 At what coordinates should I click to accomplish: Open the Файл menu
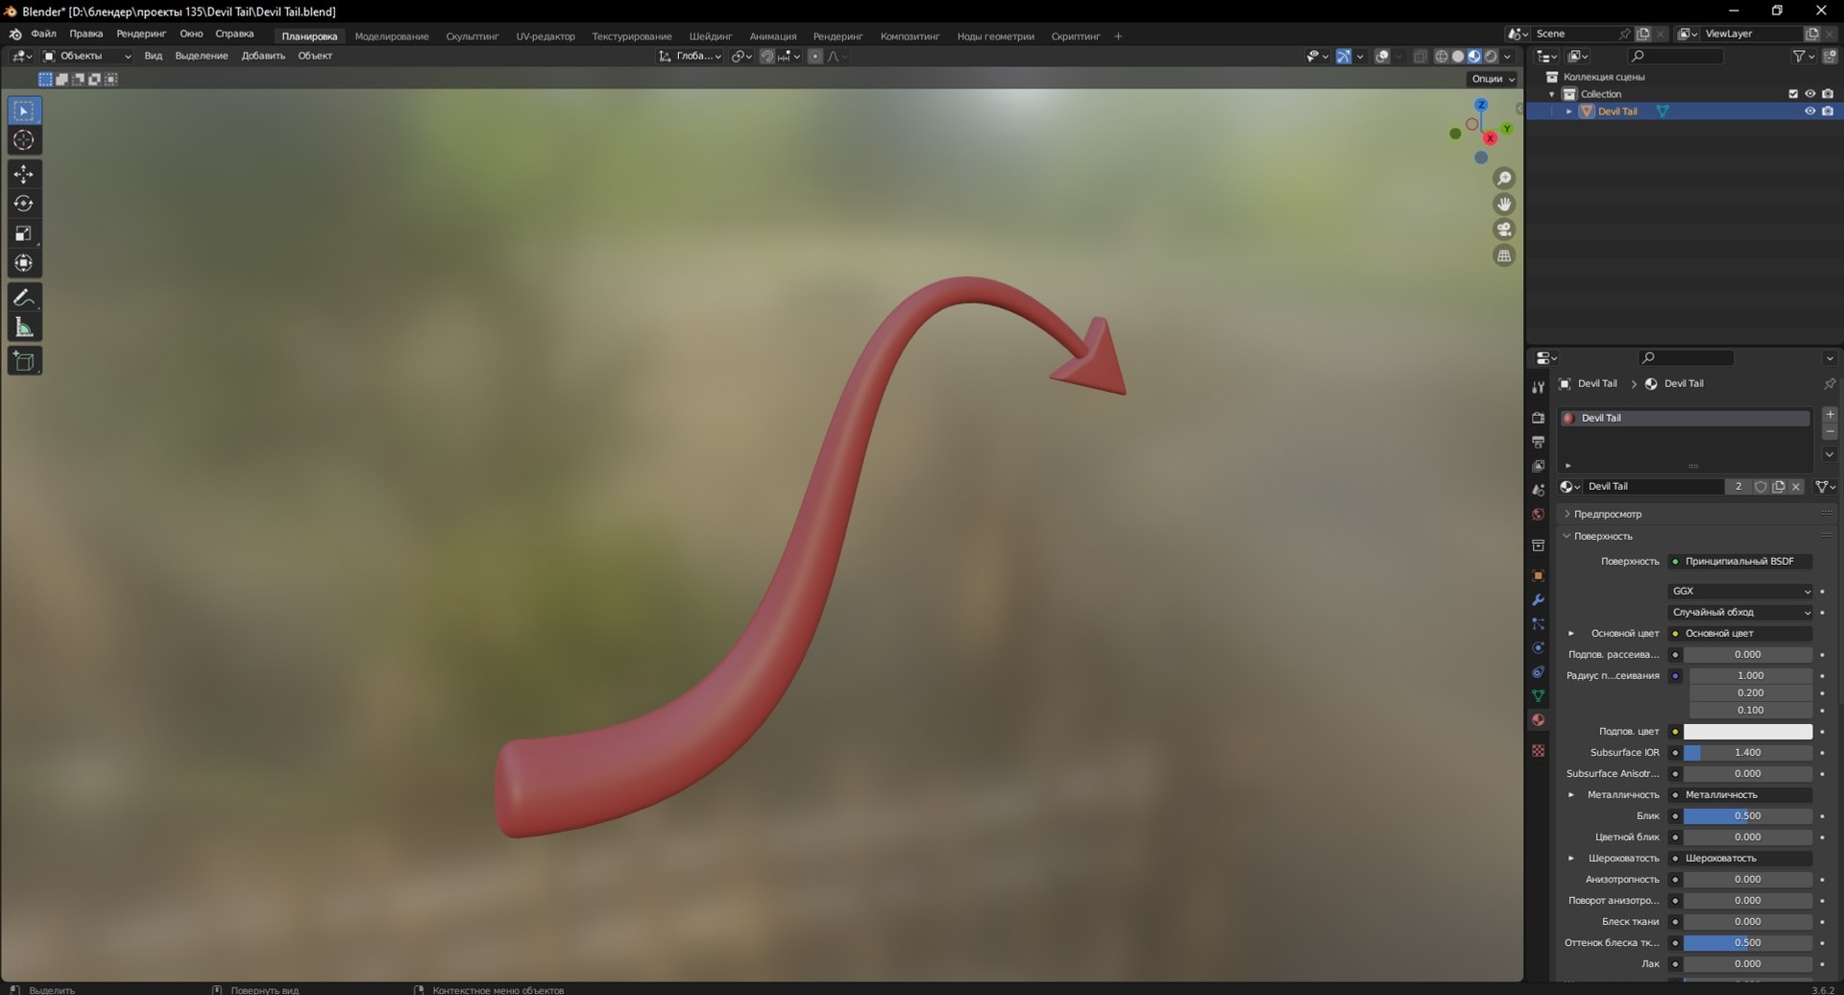click(43, 34)
